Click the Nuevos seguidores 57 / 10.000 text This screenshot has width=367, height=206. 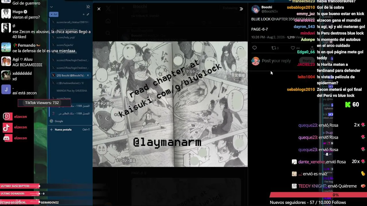point(308,203)
